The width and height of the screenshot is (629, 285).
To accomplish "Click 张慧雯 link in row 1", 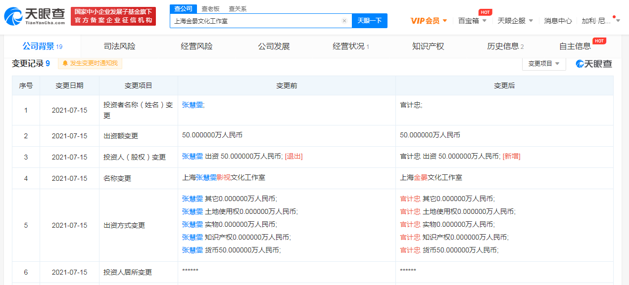I will 193,105.
